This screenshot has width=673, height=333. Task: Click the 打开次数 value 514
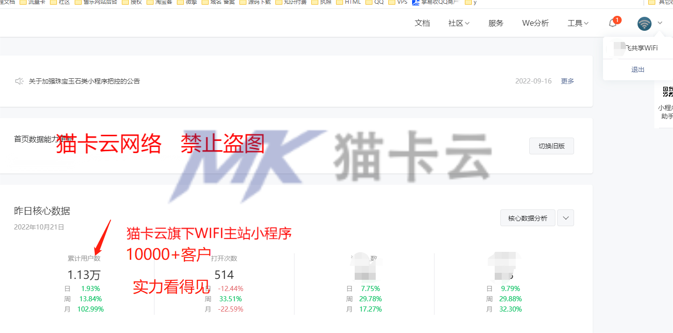224,275
